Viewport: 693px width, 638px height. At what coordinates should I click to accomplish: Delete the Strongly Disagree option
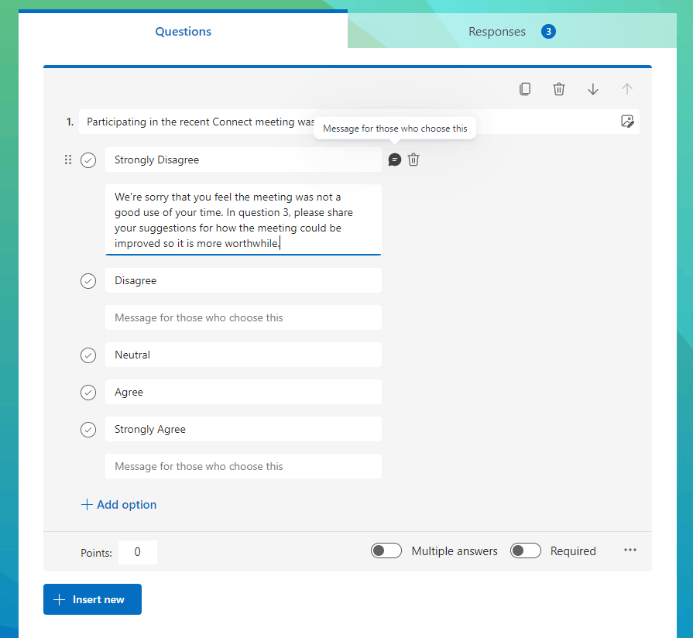coord(413,159)
